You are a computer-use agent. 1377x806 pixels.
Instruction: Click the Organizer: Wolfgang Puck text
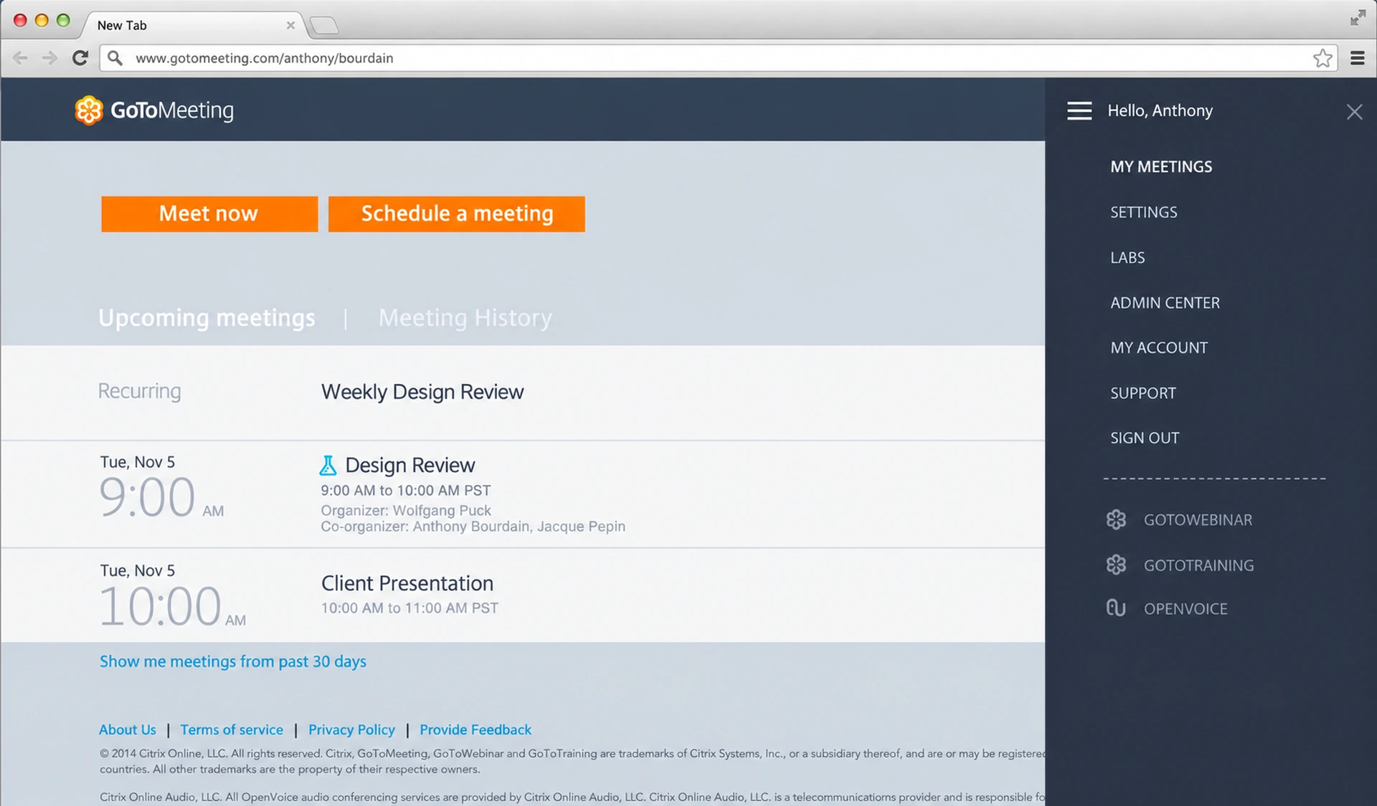pyautogui.click(x=406, y=510)
